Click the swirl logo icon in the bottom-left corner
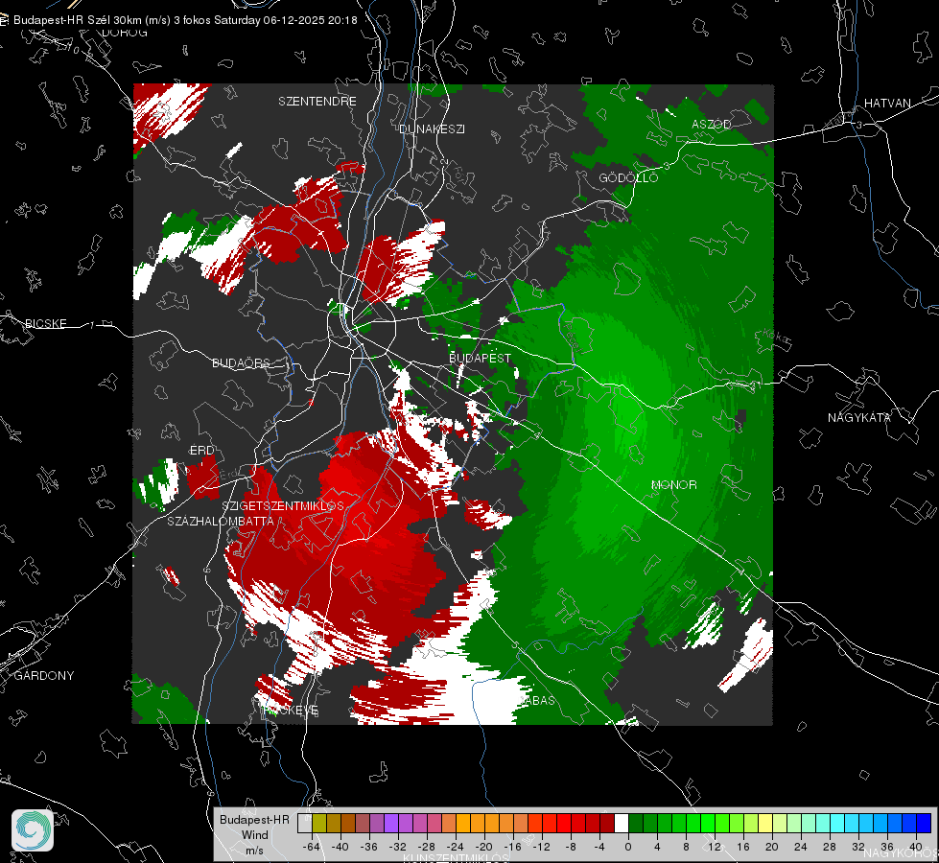This screenshot has width=939, height=863. (33, 830)
